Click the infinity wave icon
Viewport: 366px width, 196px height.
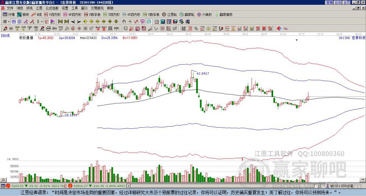click(x=286, y=29)
